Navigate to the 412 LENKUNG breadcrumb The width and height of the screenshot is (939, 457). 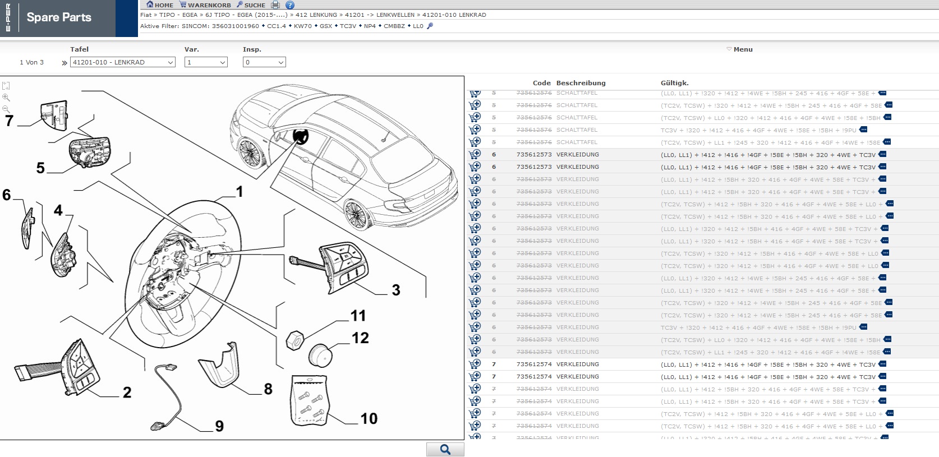click(x=316, y=15)
